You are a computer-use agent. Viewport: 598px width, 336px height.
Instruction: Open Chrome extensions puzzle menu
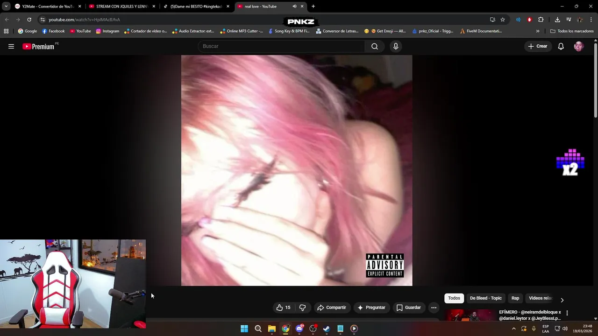click(x=541, y=20)
